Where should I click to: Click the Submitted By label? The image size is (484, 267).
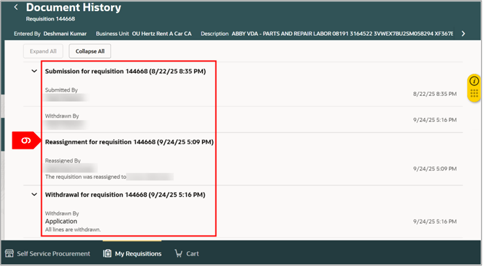62,91
